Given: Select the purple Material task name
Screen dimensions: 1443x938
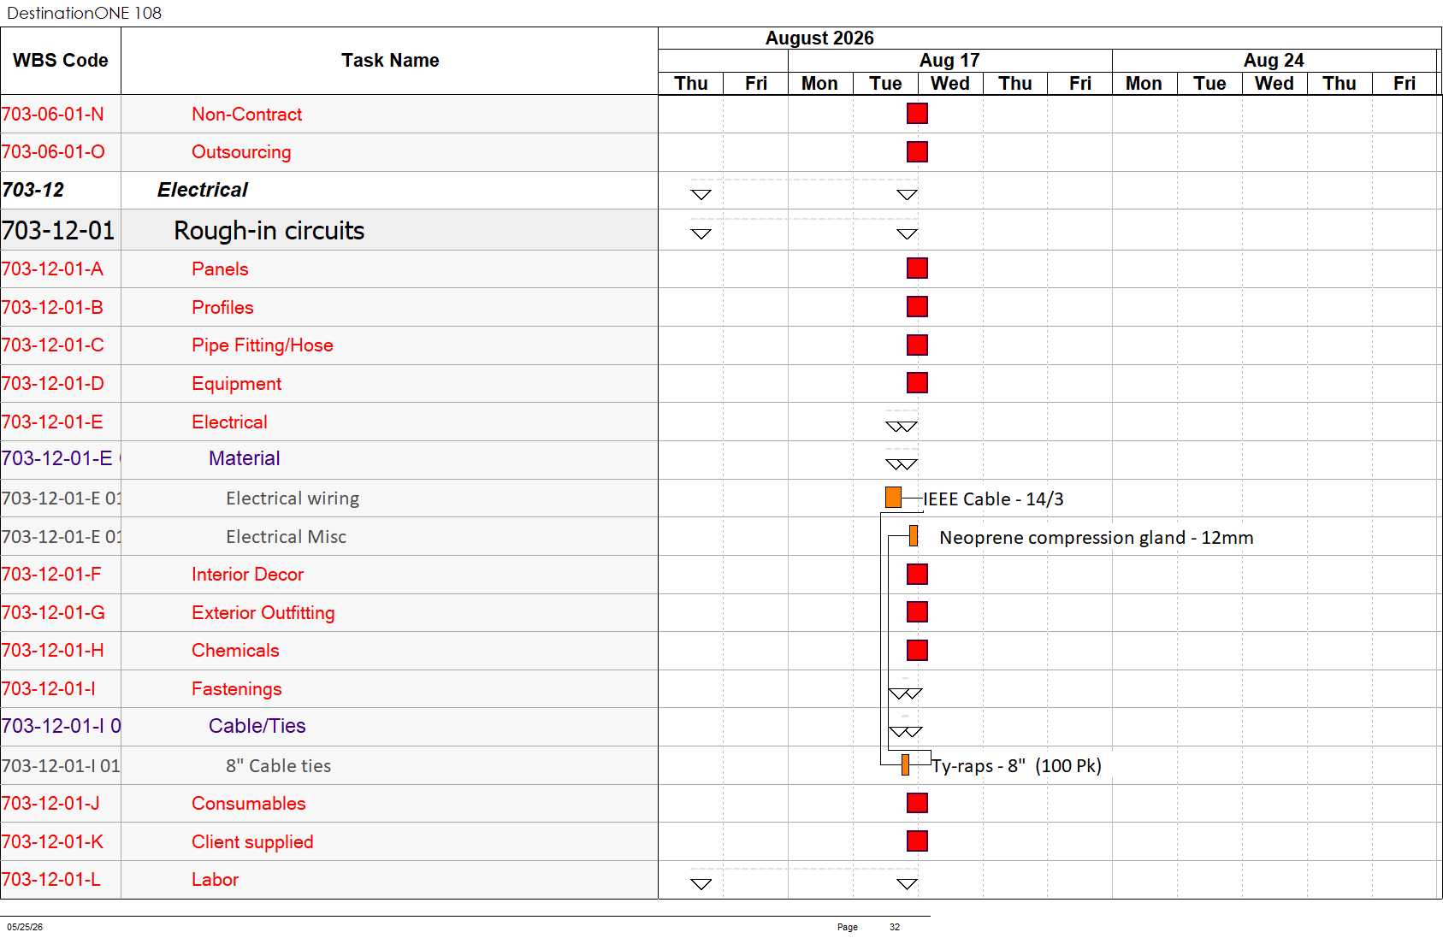Looking at the screenshot, I should click(244, 458).
